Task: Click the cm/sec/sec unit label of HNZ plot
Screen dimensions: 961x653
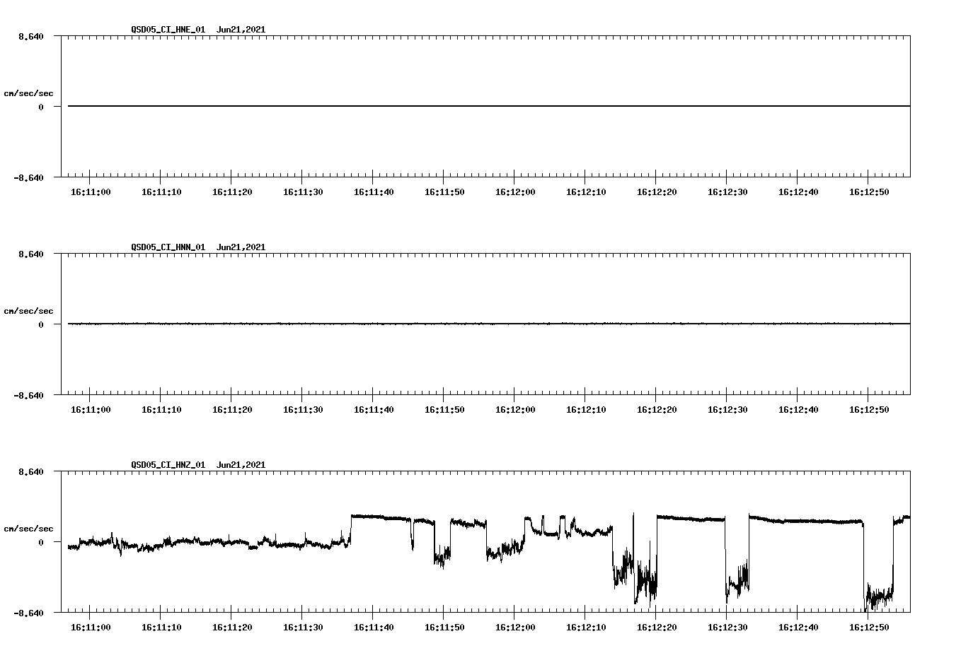Action: tap(28, 529)
